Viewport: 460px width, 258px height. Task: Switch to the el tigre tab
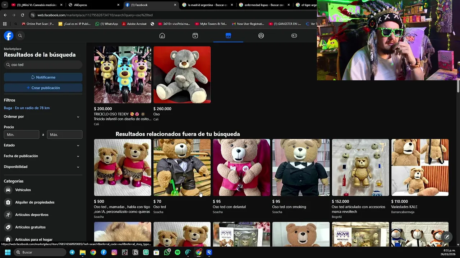(x=305, y=5)
